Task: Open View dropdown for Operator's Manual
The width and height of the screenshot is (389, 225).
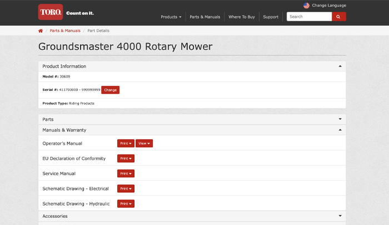Action: coord(144,144)
